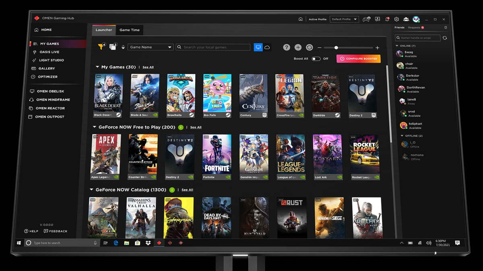Toggle the Boost All switch
The width and height of the screenshot is (483, 271).
(x=316, y=59)
